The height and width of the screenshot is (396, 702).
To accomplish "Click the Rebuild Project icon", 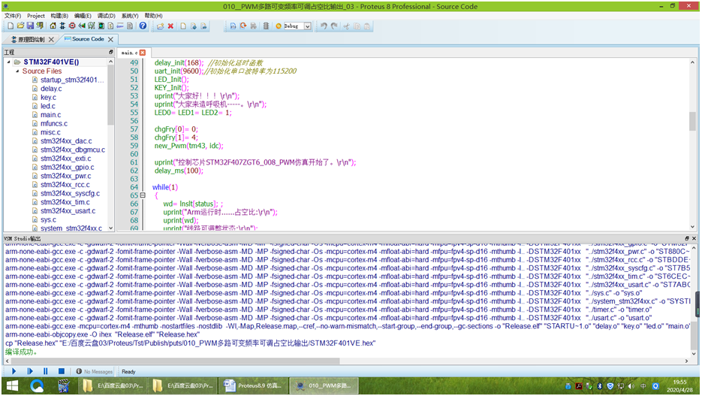I will click(243, 26).
